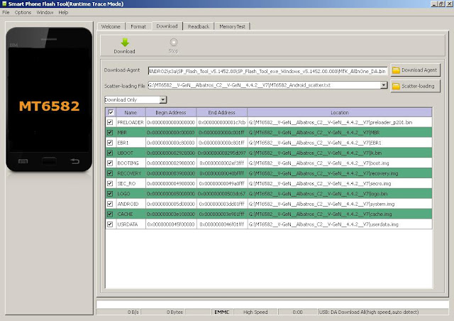
Task: Click the secro.img location cell
Action: 340,183
